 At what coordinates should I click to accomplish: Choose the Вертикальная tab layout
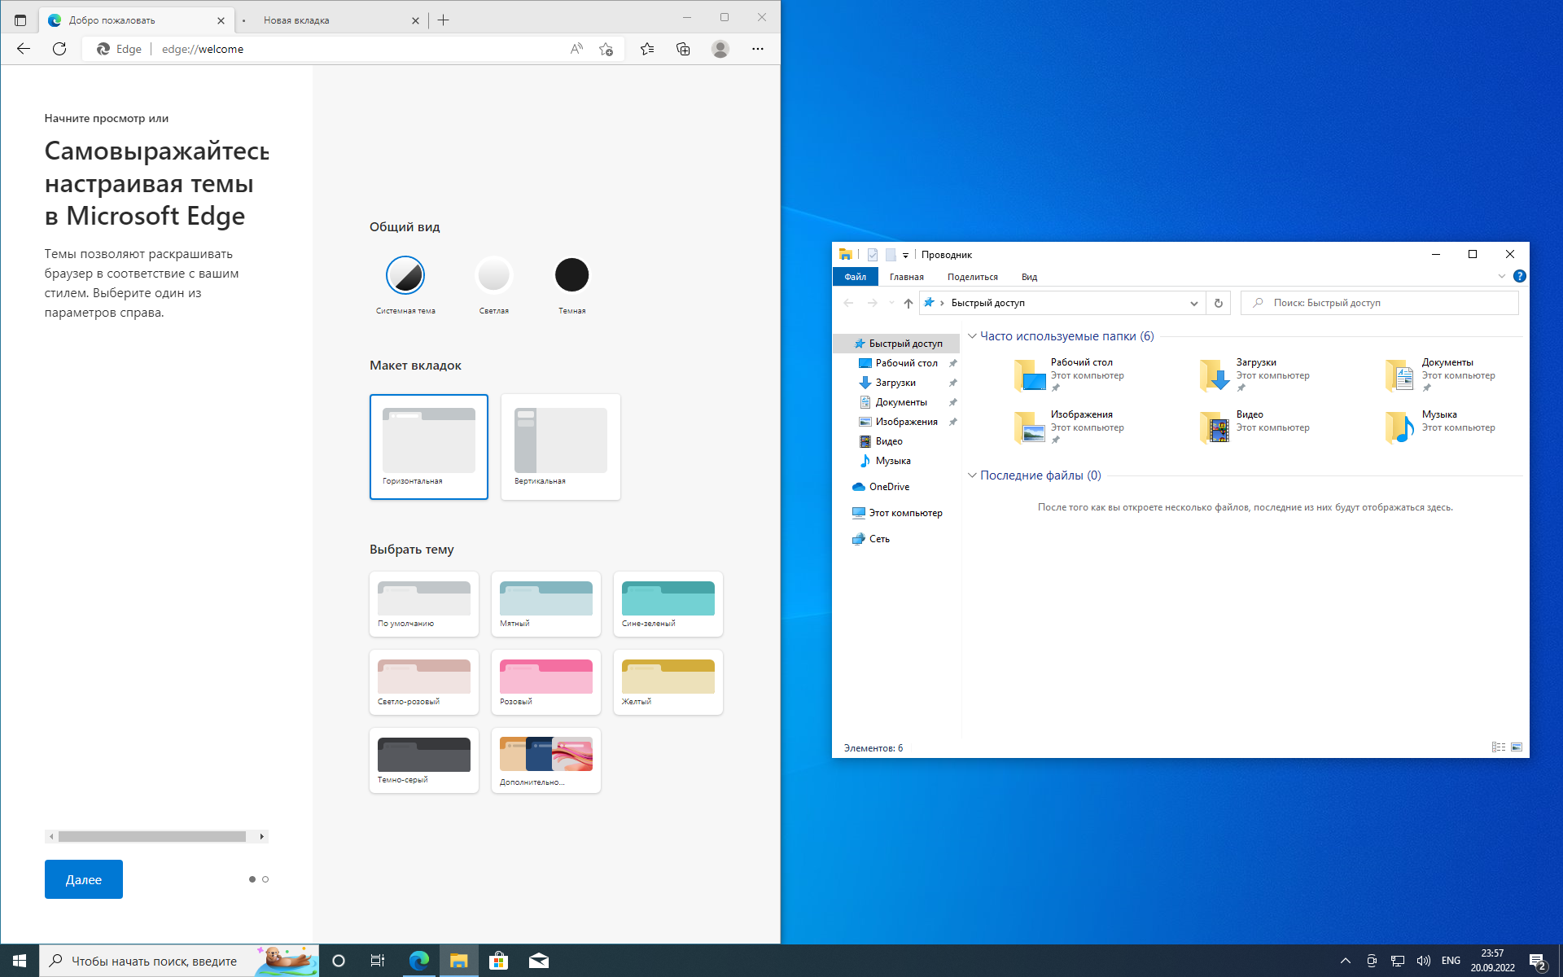click(561, 446)
